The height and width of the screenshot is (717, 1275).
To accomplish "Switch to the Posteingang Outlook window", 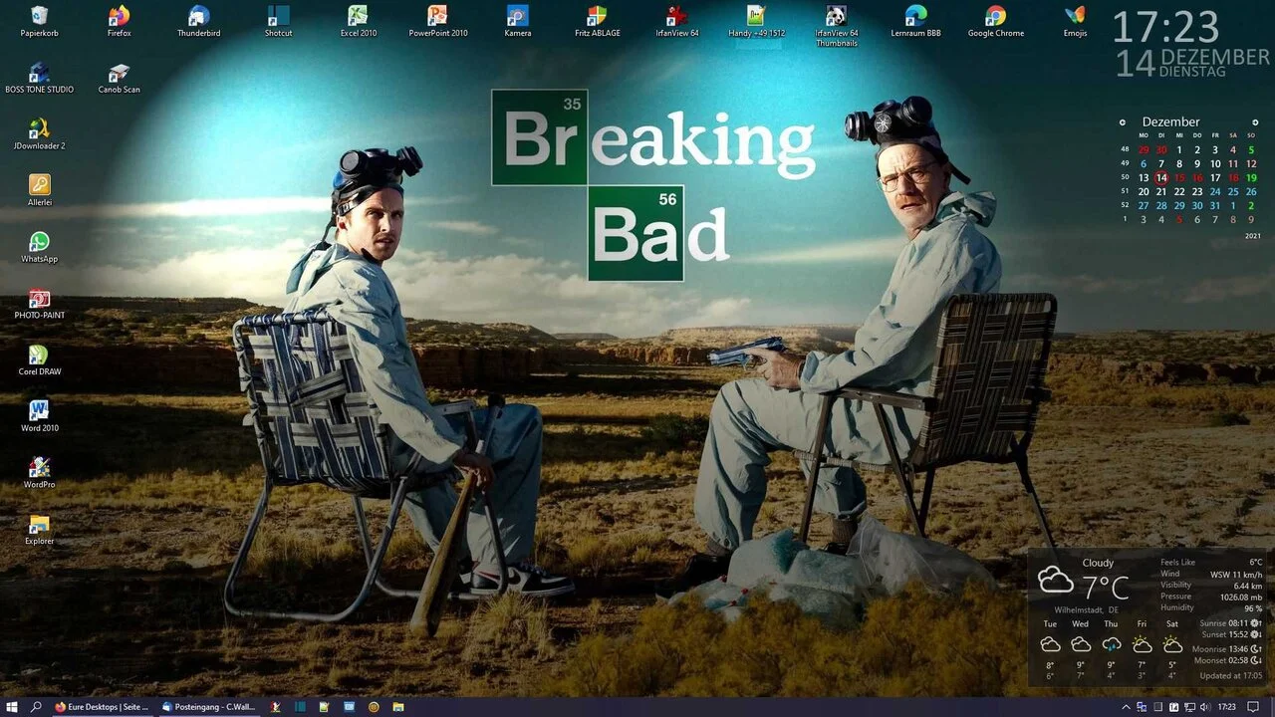I will 212,706.
